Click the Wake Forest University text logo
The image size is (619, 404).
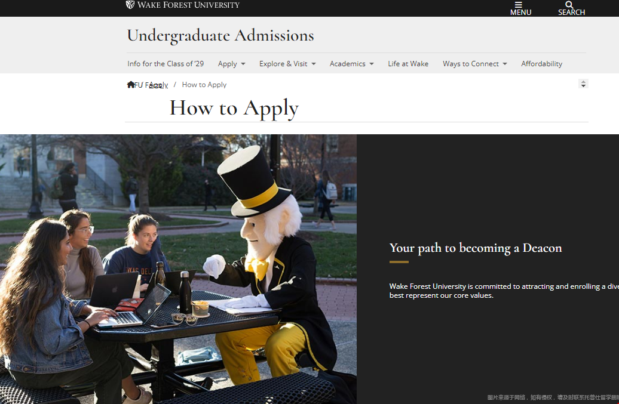(x=188, y=5)
